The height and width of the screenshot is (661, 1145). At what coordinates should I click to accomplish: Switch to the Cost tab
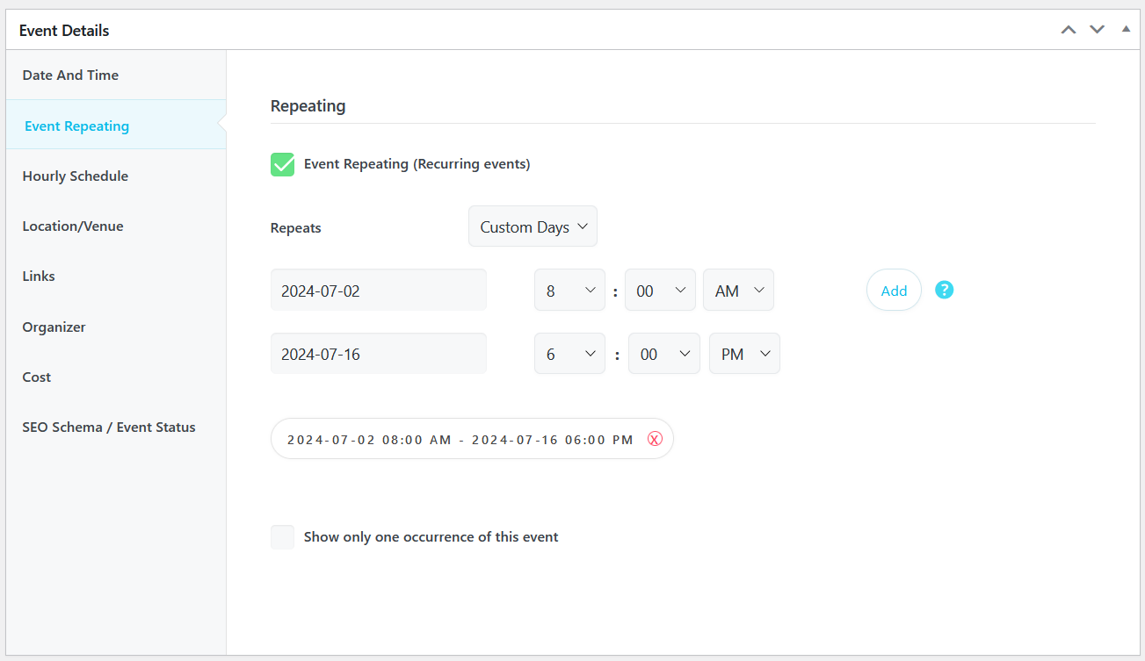click(x=116, y=377)
